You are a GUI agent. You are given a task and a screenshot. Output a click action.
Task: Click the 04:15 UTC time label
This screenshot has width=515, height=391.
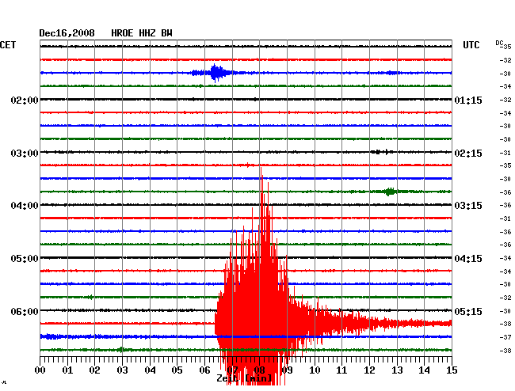coord(468,259)
